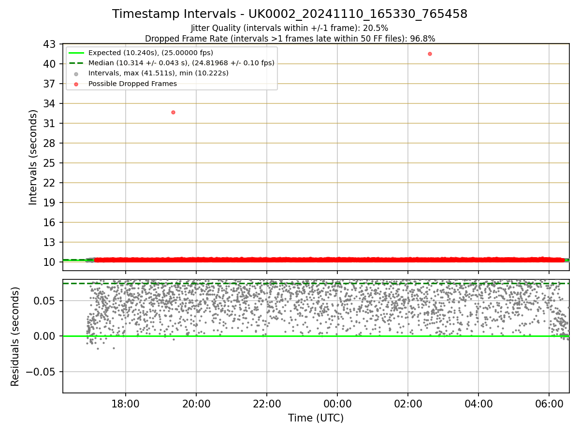
Task: Click the '13' tick on the intervals axis
Action: coord(50,242)
